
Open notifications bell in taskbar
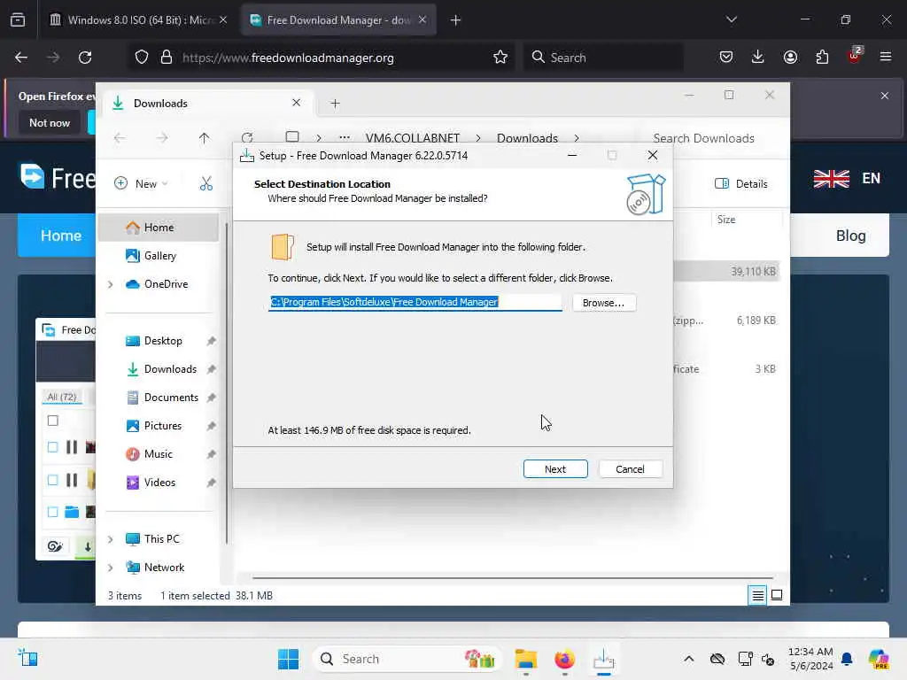click(x=847, y=659)
